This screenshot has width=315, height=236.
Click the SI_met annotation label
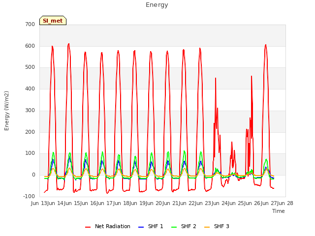pyautogui.click(x=53, y=21)
